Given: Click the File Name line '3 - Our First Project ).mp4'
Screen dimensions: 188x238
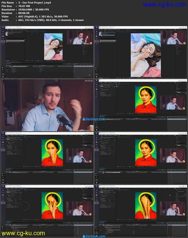Looking at the screenshot, I should [35, 3].
